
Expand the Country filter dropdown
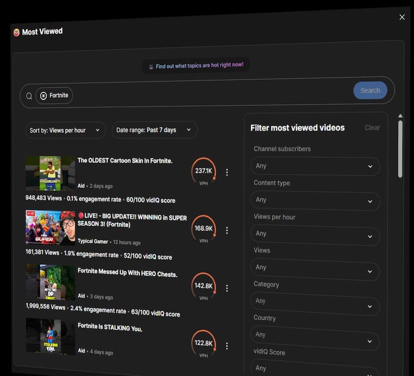point(315,335)
